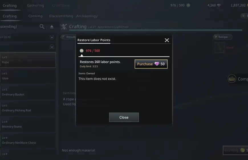The height and width of the screenshot is (160, 248).
Task: Click the crossed tools Crafting icon
Action: coord(64,27)
